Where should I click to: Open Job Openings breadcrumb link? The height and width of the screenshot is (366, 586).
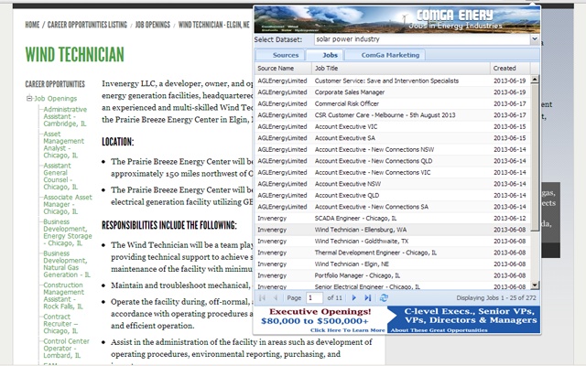click(153, 25)
